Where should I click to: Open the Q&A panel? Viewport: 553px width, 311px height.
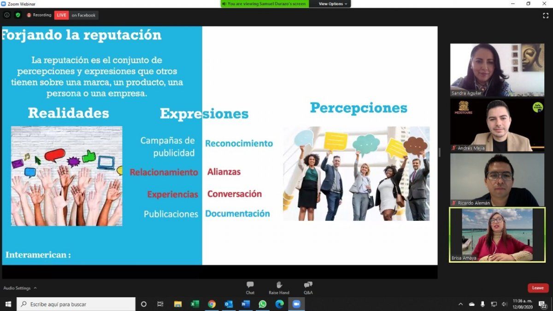tap(308, 288)
